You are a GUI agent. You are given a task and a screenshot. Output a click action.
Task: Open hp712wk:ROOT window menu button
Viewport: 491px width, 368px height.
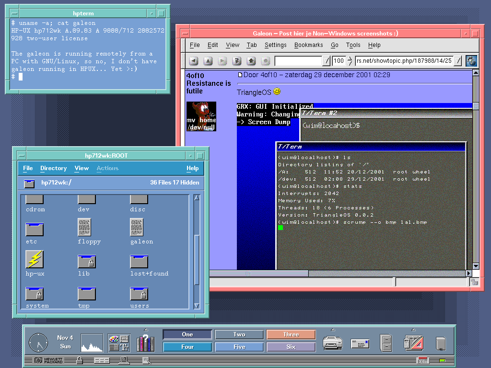pos(22,156)
